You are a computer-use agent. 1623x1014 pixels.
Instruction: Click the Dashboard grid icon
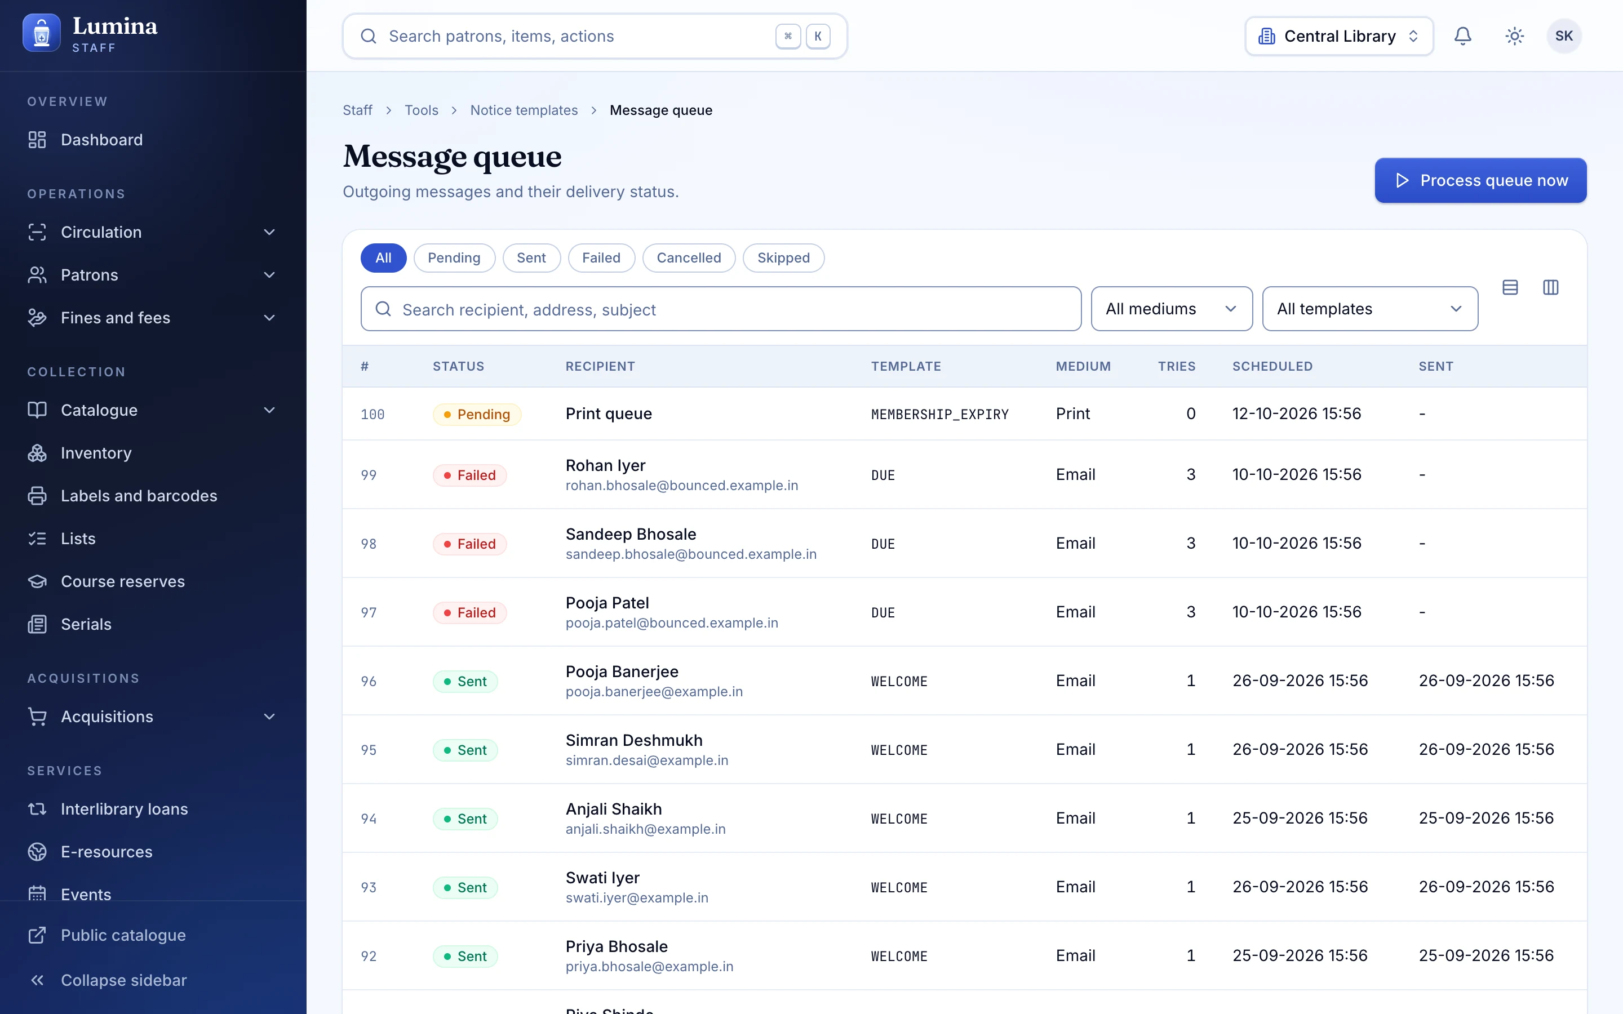37,140
